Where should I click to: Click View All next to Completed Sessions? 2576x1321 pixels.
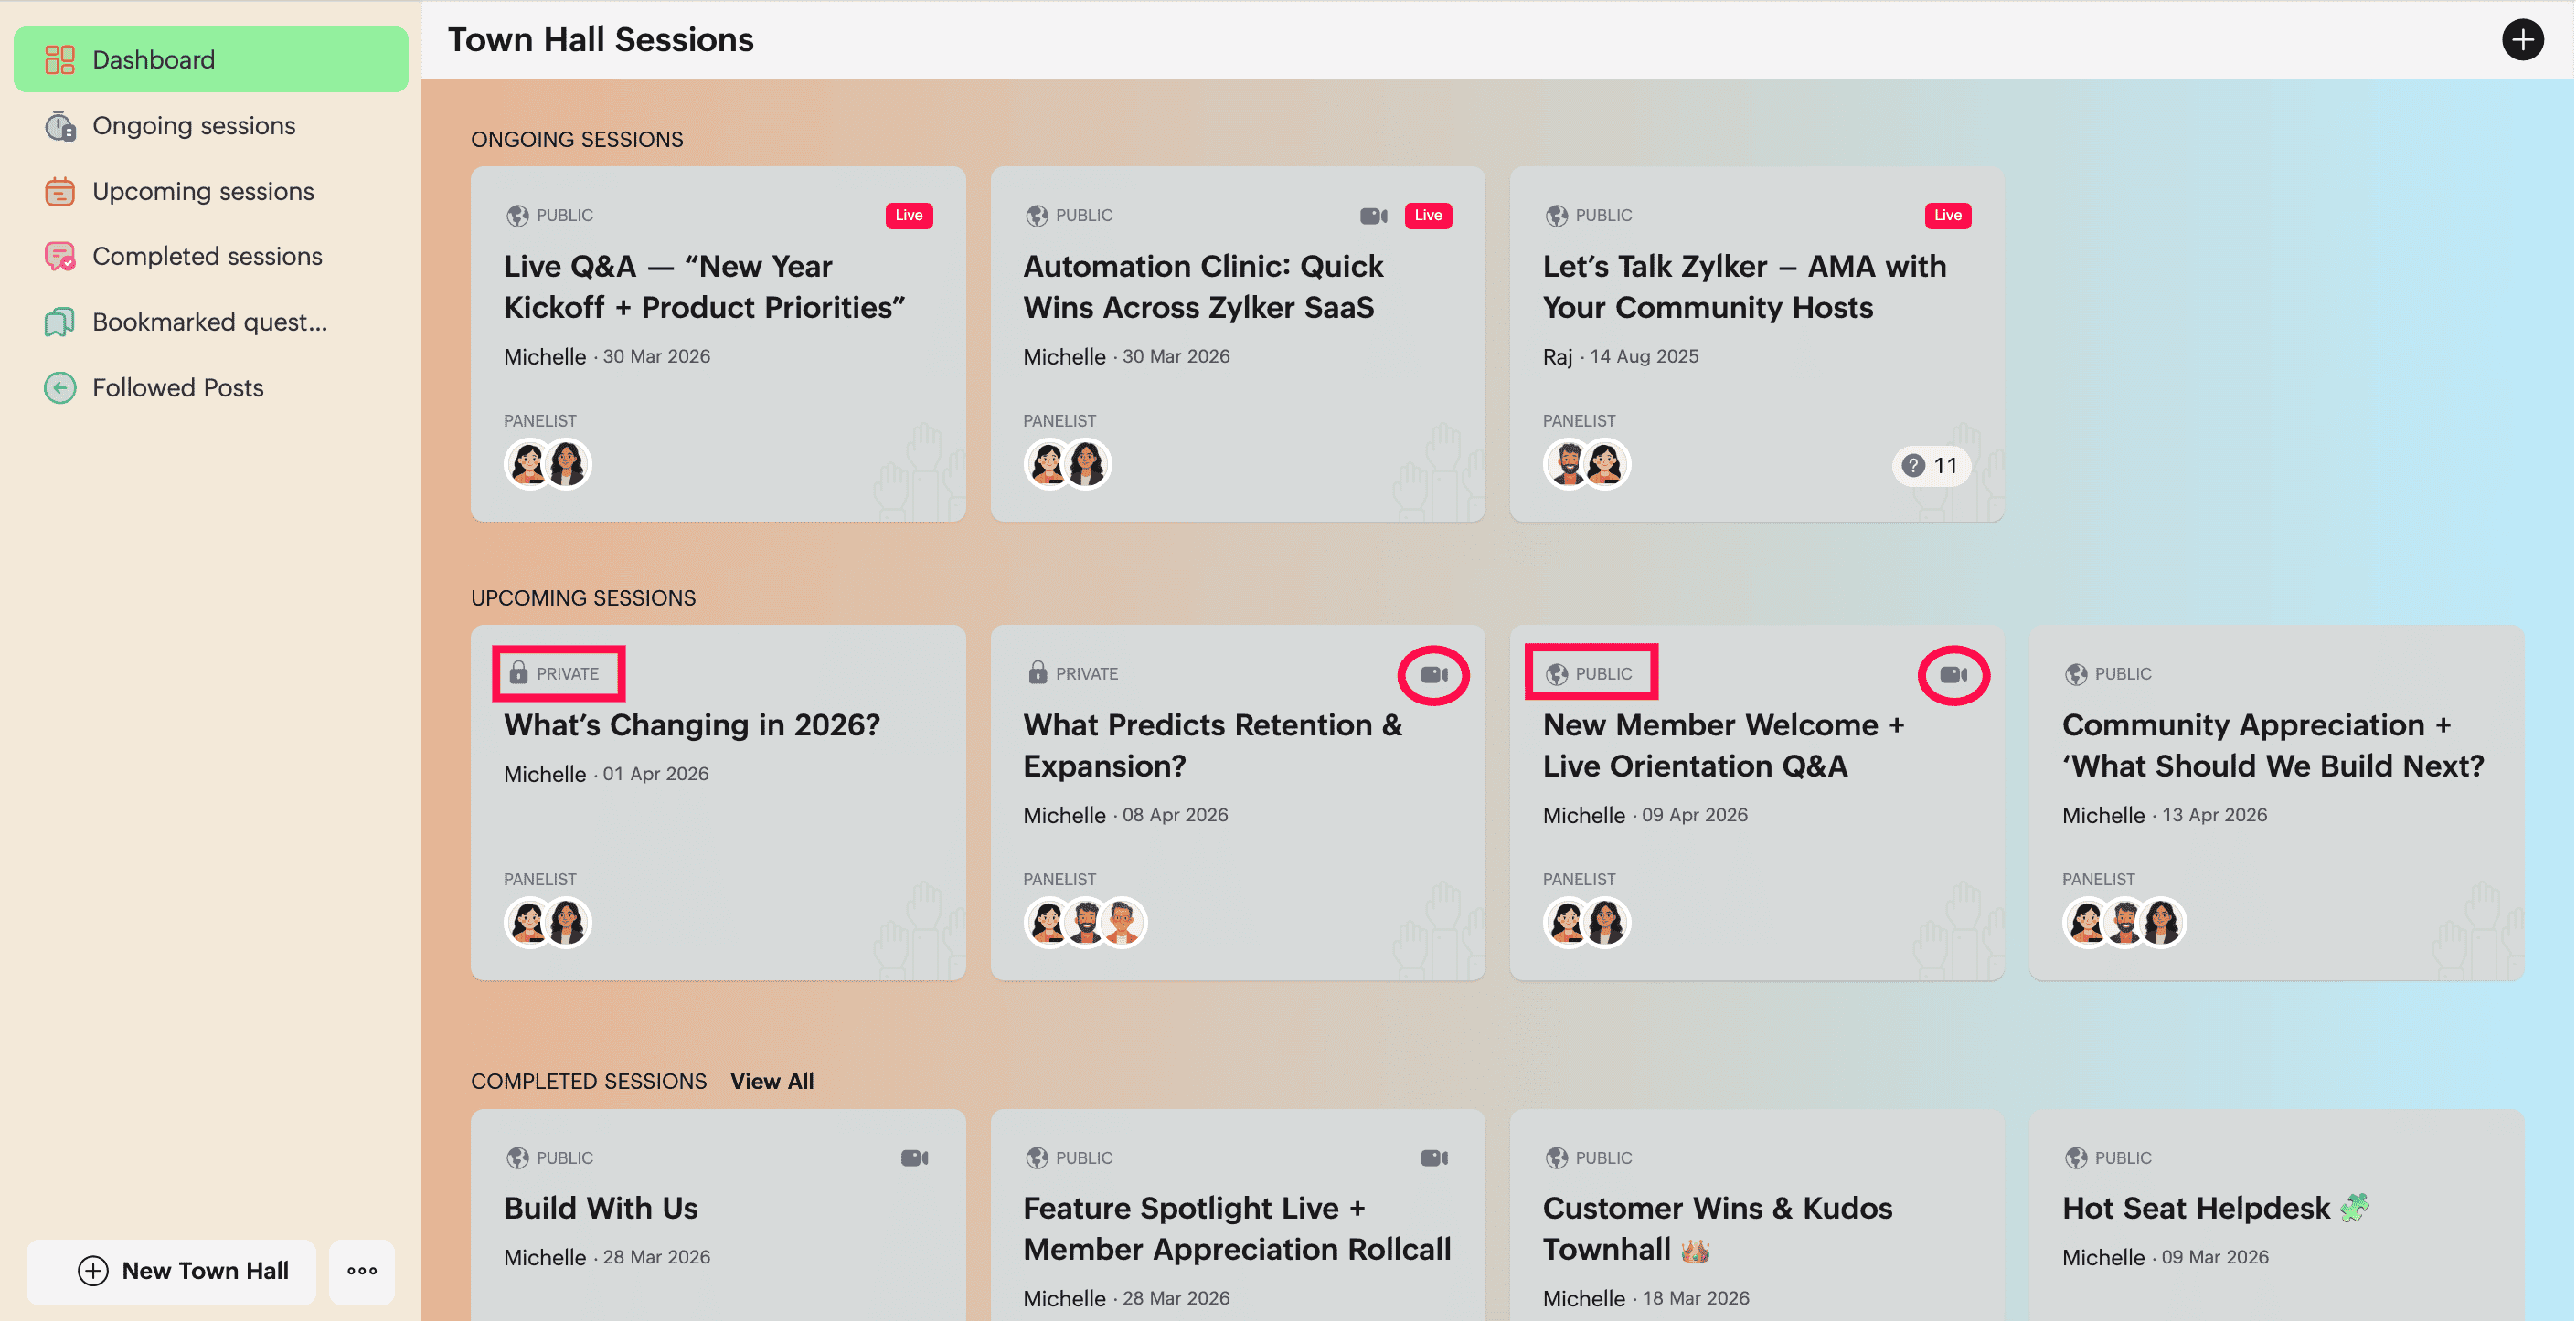coord(772,1081)
